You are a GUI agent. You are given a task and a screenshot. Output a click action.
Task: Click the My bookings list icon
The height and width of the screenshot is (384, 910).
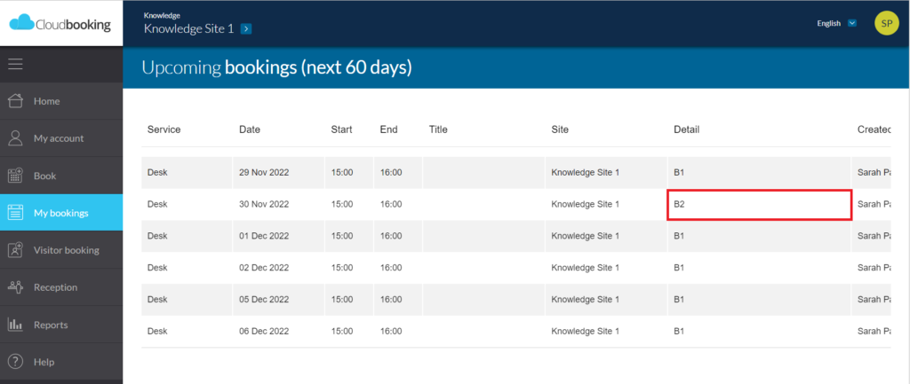pyautogui.click(x=15, y=213)
